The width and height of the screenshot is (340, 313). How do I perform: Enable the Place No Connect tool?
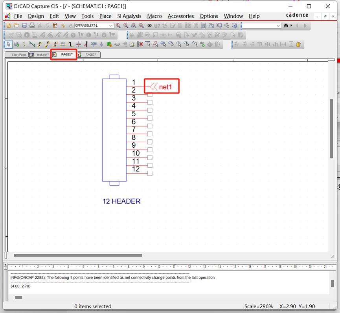pos(140,44)
